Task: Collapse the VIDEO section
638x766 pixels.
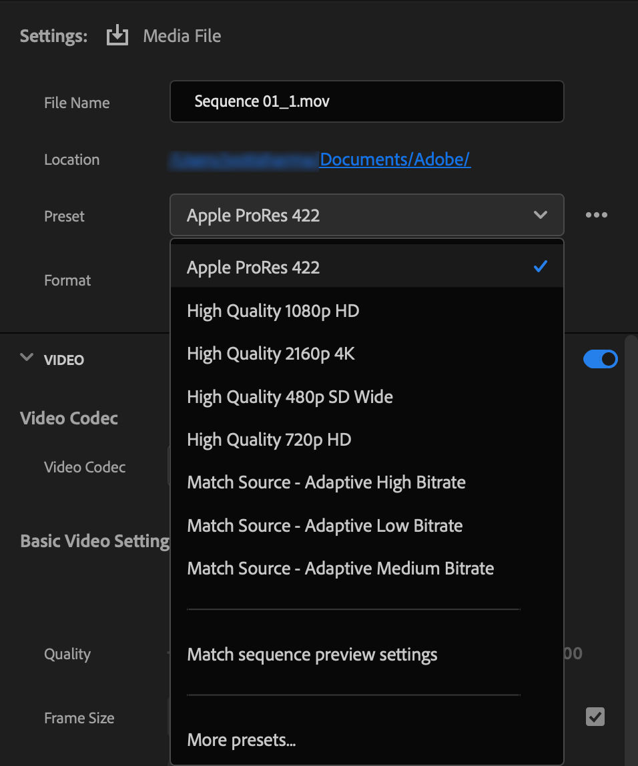Action: click(26, 358)
